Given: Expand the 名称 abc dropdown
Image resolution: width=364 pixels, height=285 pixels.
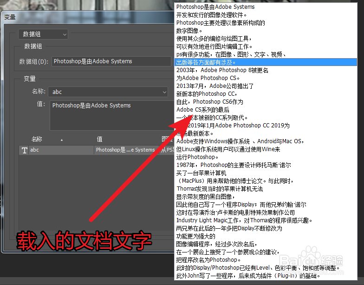Looking at the screenshot, I should click(x=108, y=92).
